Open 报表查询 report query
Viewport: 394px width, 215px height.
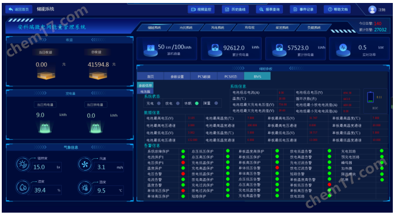tap(269, 9)
